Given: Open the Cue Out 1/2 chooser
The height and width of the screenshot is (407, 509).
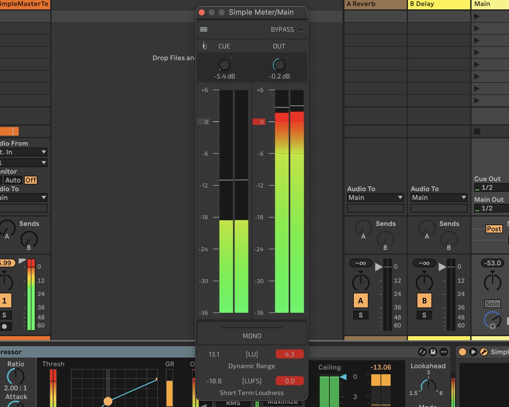Looking at the screenshot, I should 492,187.
